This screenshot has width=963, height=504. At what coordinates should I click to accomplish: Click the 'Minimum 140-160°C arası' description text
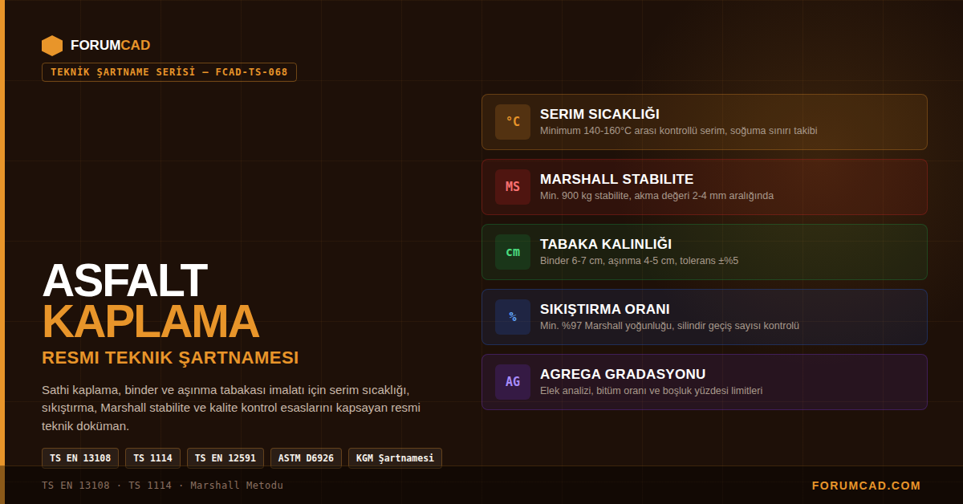(x=678, y=131)
